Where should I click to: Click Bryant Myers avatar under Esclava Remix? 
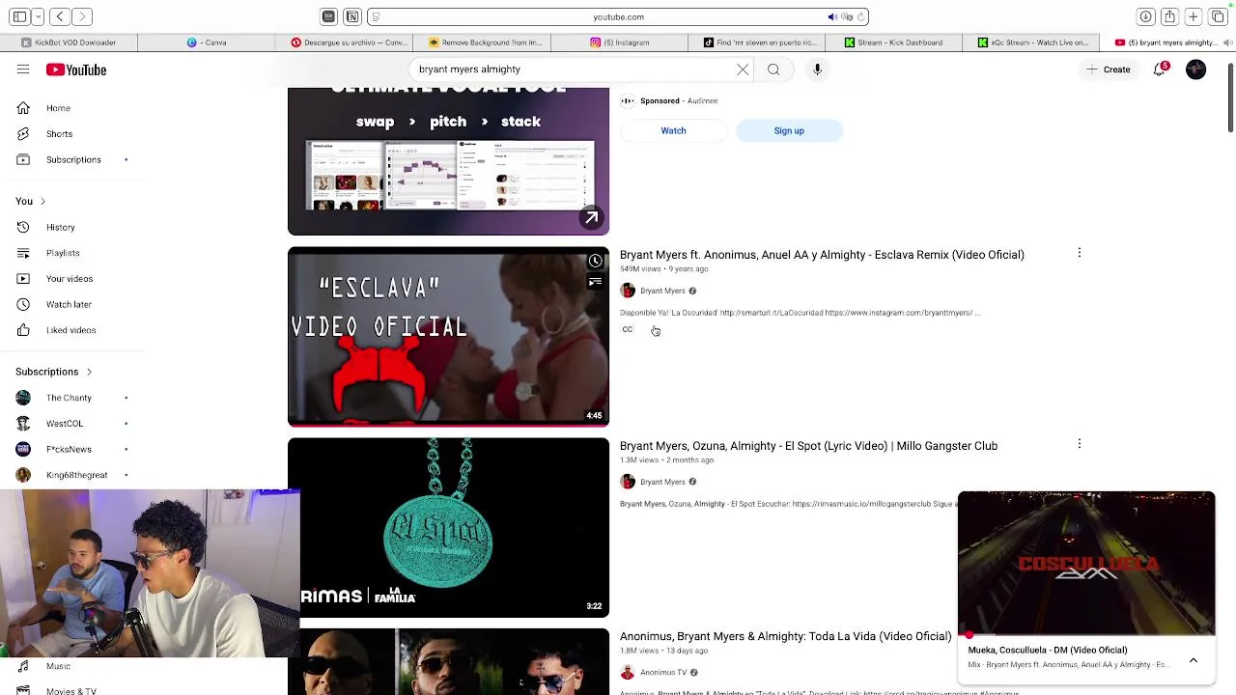pyautogui.click(x=628, y=291)
